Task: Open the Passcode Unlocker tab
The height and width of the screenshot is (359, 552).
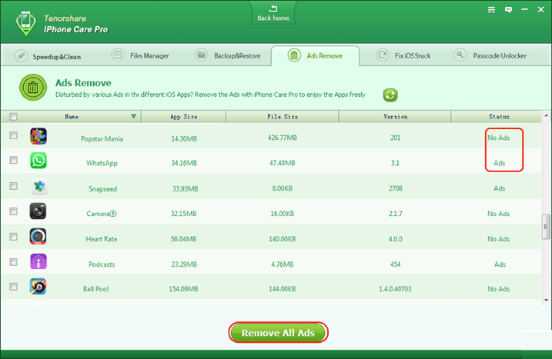Action: [x=490, y=55]
